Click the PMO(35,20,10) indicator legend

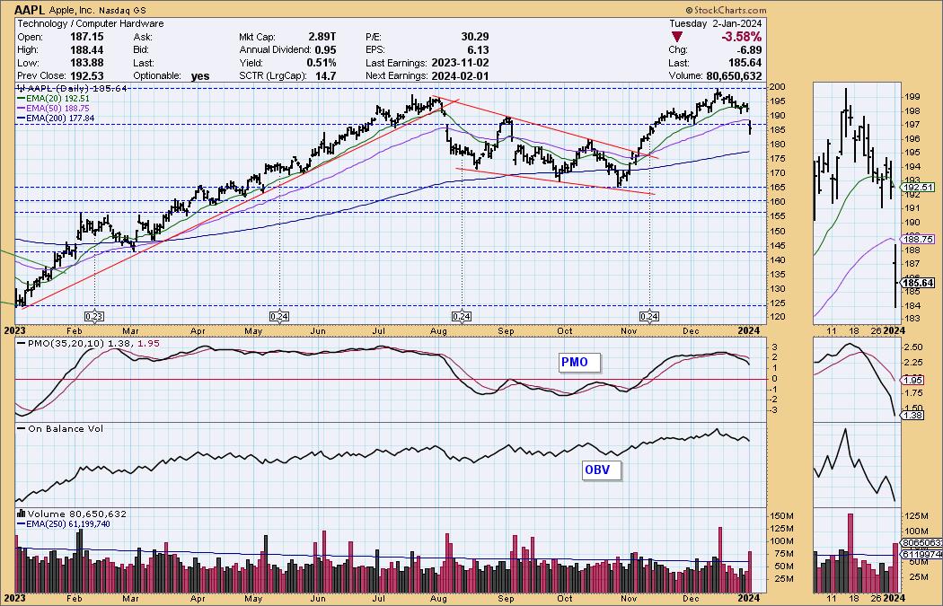tap(88, 343)
